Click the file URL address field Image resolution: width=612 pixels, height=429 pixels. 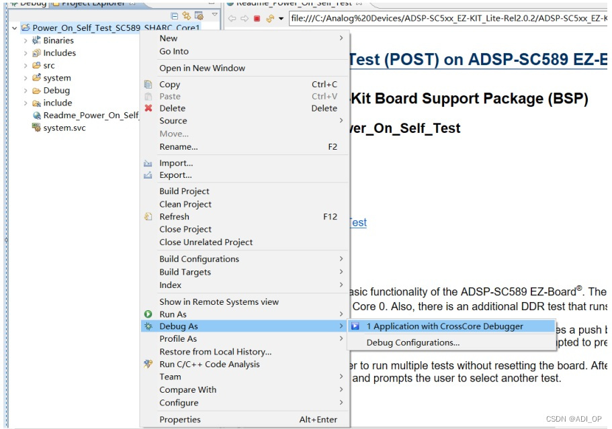pos(447,18)
